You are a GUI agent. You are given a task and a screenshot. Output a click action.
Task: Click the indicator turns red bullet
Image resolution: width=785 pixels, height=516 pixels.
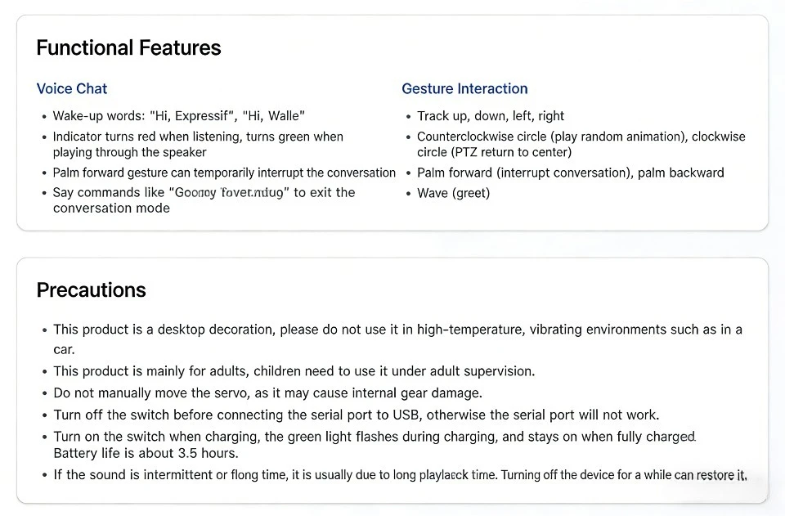point(198,144)
